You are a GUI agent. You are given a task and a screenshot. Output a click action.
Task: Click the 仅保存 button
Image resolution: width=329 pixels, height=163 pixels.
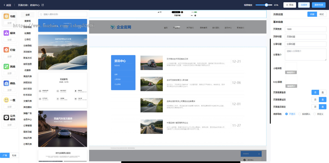click(x=304, y=5)
